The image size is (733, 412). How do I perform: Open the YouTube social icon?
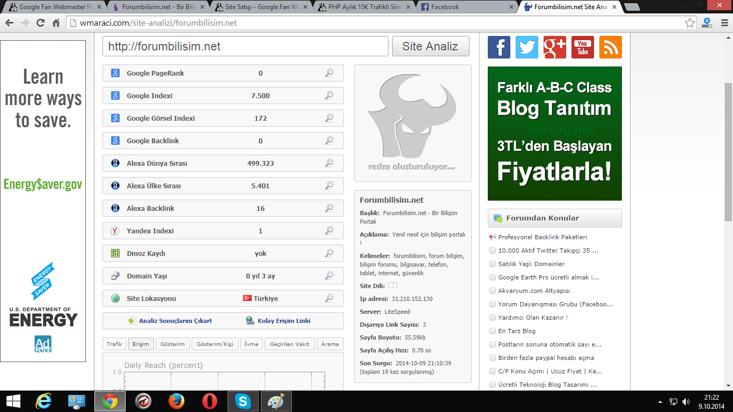583,47
